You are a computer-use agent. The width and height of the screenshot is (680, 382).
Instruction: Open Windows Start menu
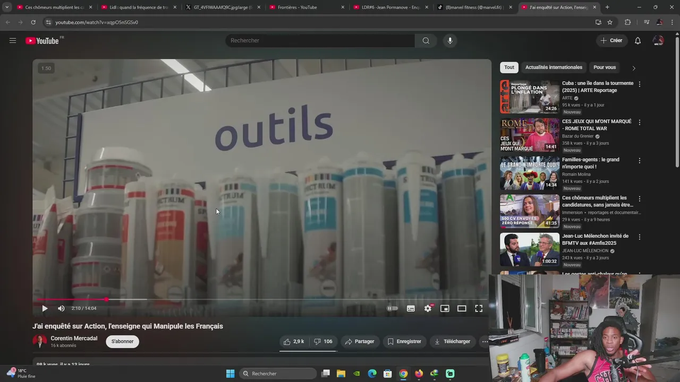[x=230, y=374]
